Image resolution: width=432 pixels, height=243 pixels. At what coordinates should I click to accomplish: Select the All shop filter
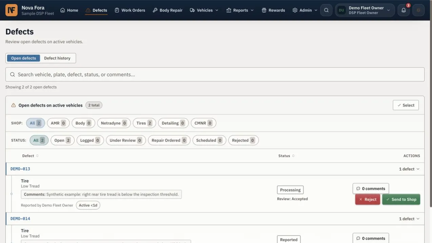click(36, 123)
